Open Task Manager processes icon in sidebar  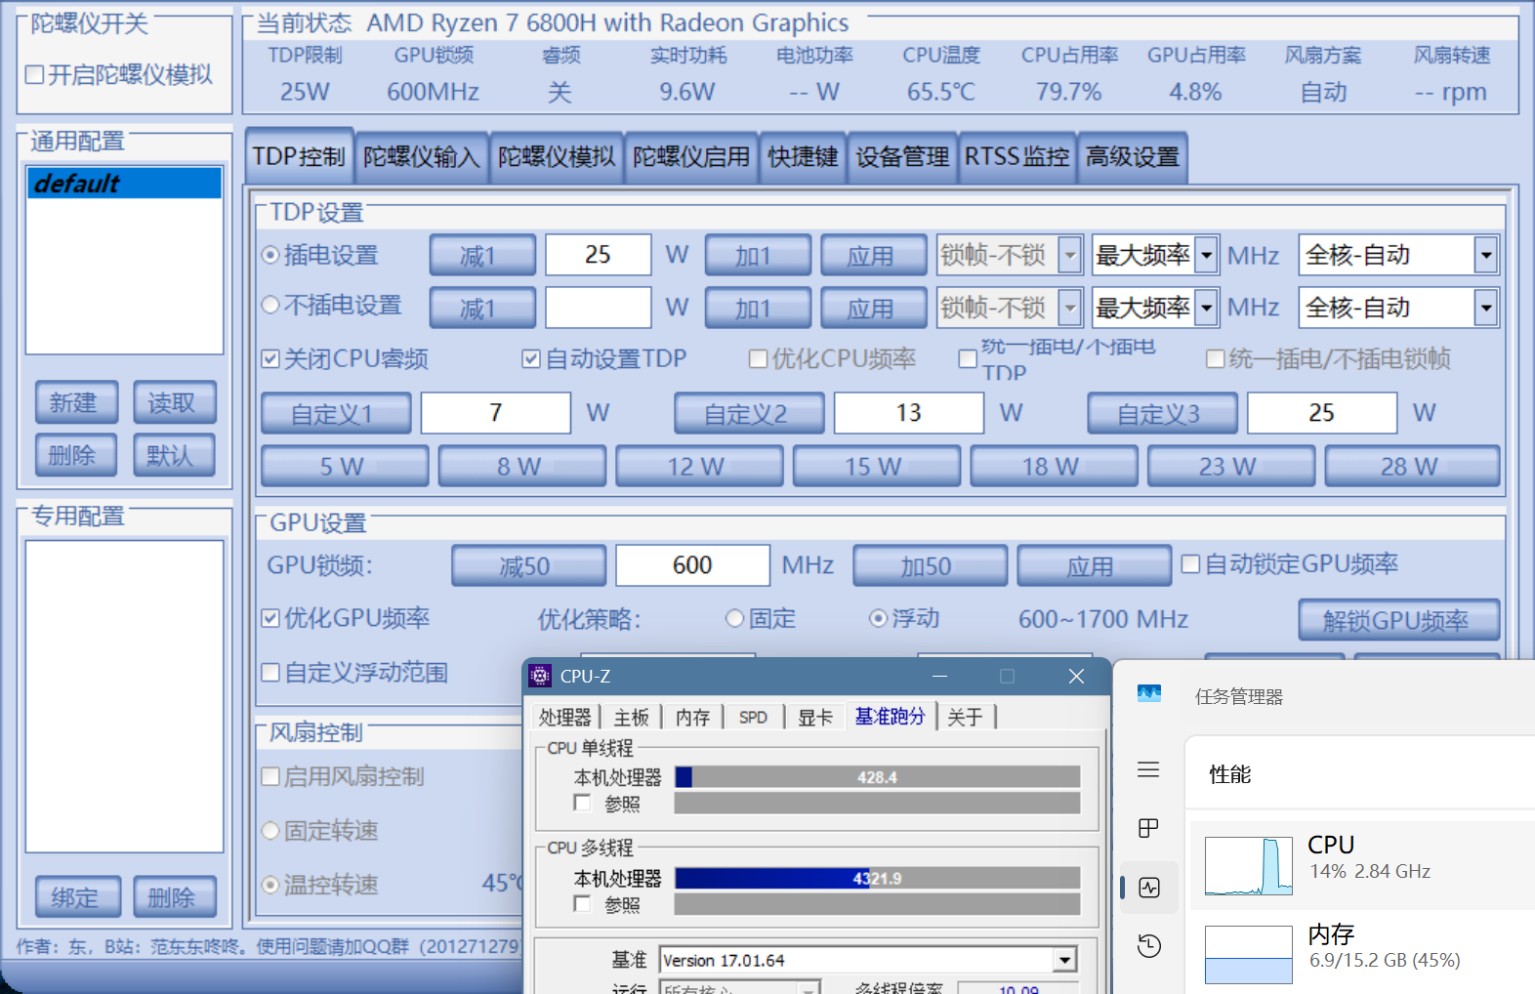point(1148,829)
